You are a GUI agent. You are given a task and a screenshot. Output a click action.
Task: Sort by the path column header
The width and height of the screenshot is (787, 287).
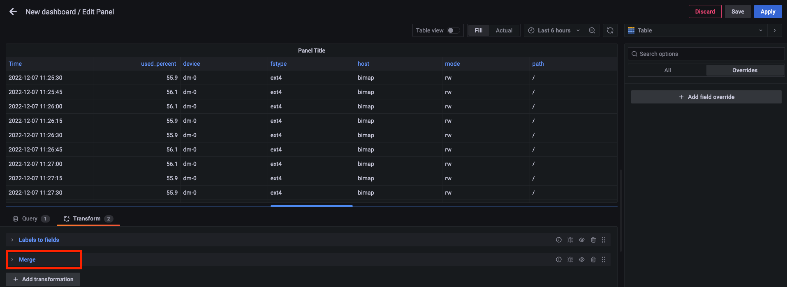click(x=538, y=64)
